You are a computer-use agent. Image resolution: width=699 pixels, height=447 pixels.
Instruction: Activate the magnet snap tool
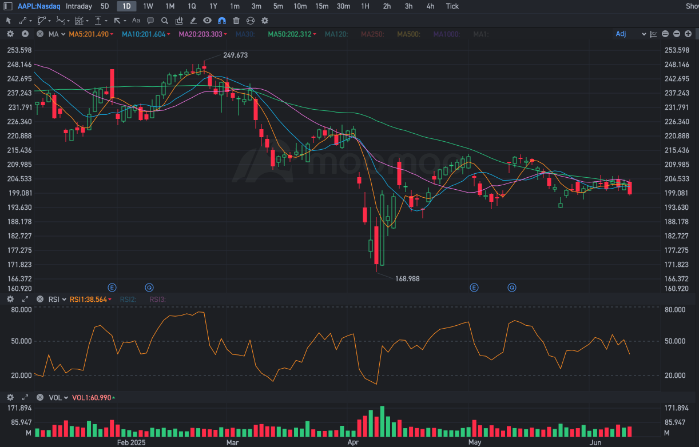(222, 21)
